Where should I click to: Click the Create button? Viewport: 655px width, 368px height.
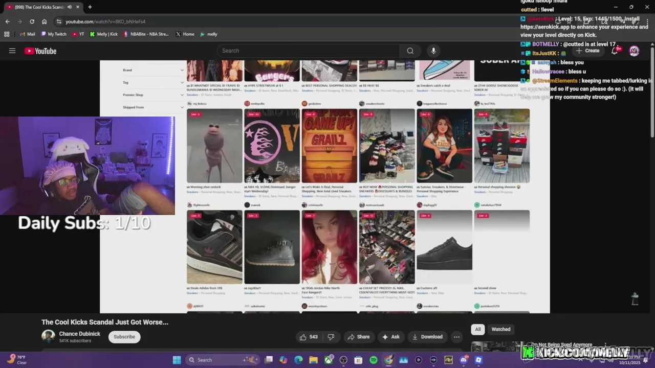click(587, 51)
